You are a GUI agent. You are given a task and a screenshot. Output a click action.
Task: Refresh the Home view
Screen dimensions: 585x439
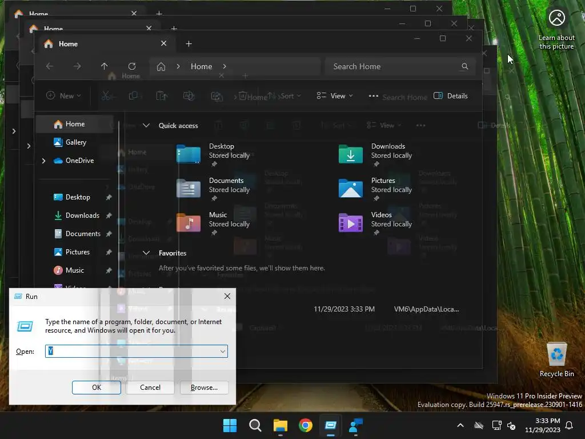pyautogui.click(x=132, y=66)
